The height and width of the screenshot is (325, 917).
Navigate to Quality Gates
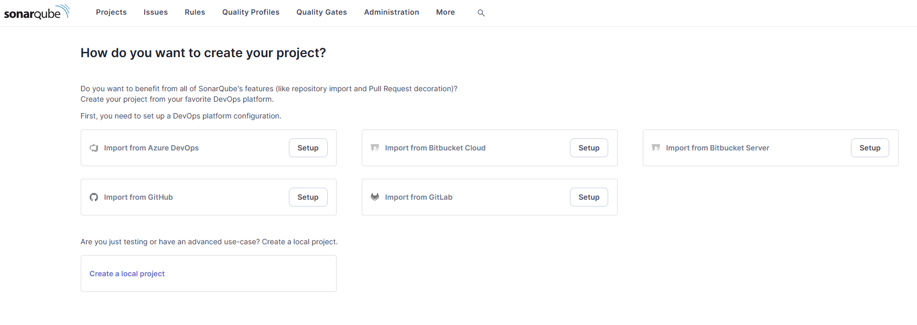(321, 12)
